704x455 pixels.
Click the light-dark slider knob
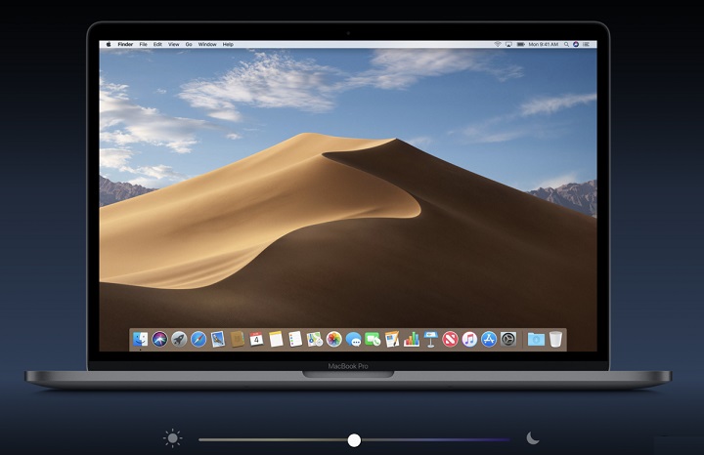tap(354, 440)
